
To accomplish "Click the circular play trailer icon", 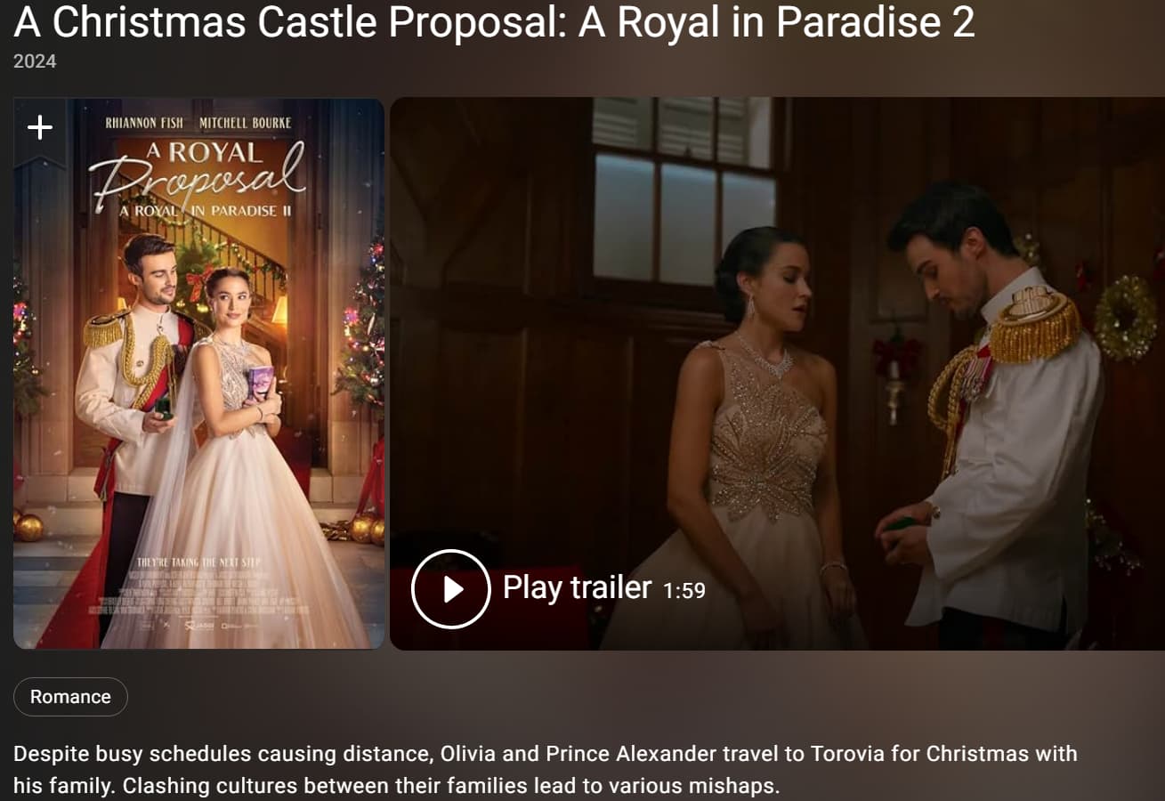I will [451, 589].
